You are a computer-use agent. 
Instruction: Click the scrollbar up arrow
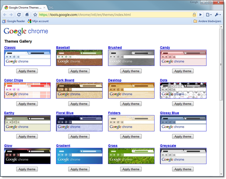pos(221,27)
